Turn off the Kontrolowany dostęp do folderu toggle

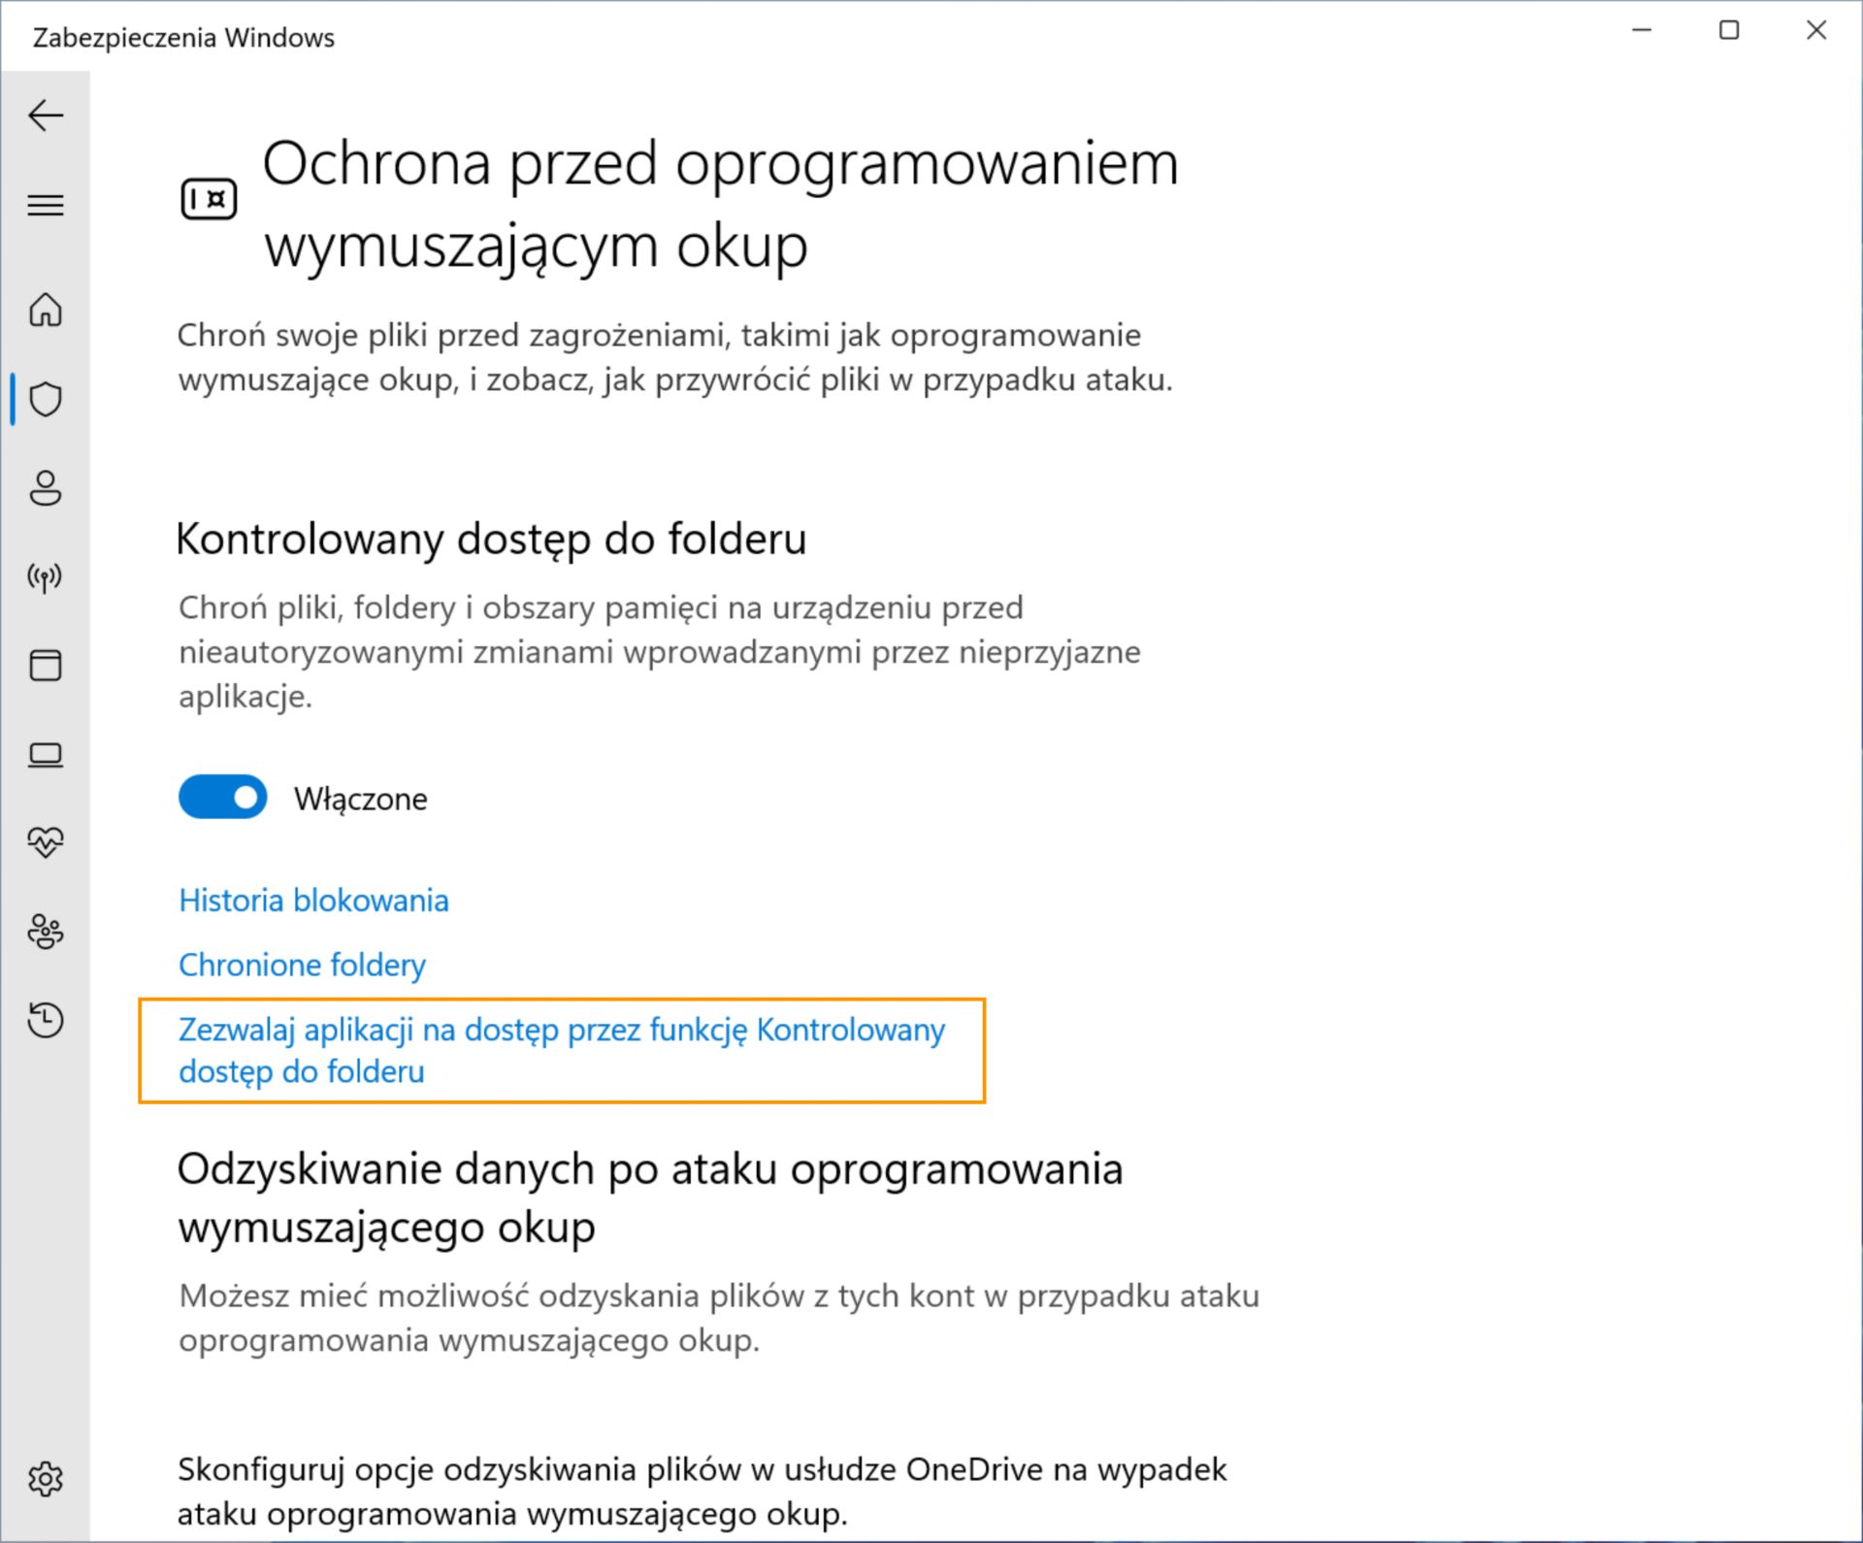coord(223,797)
